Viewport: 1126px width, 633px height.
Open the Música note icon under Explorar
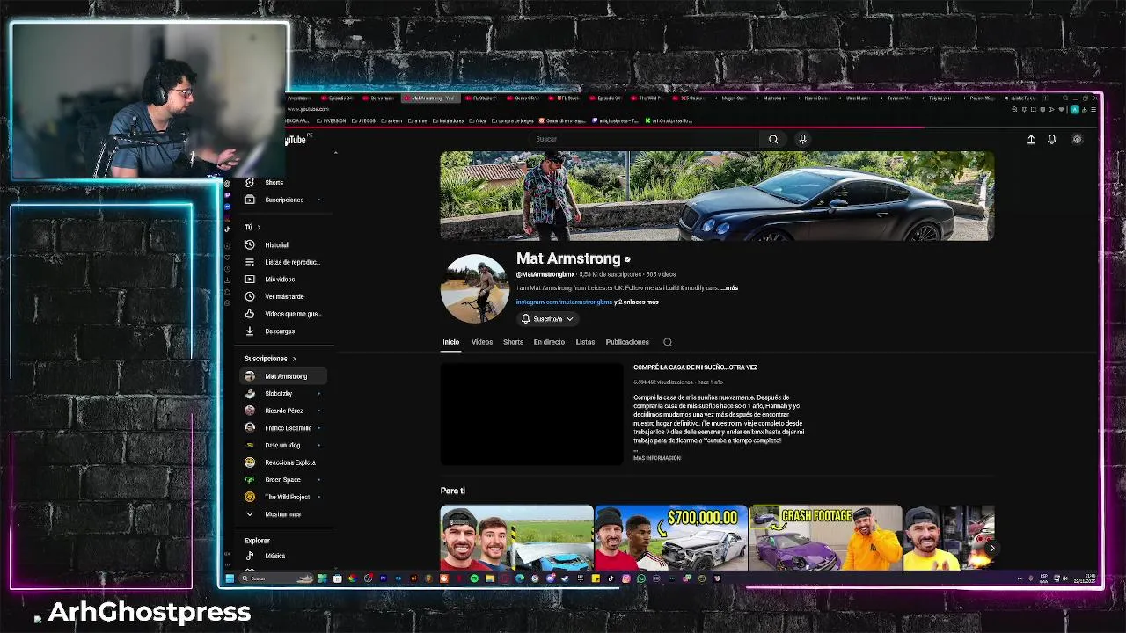click(x=250, y=556)
